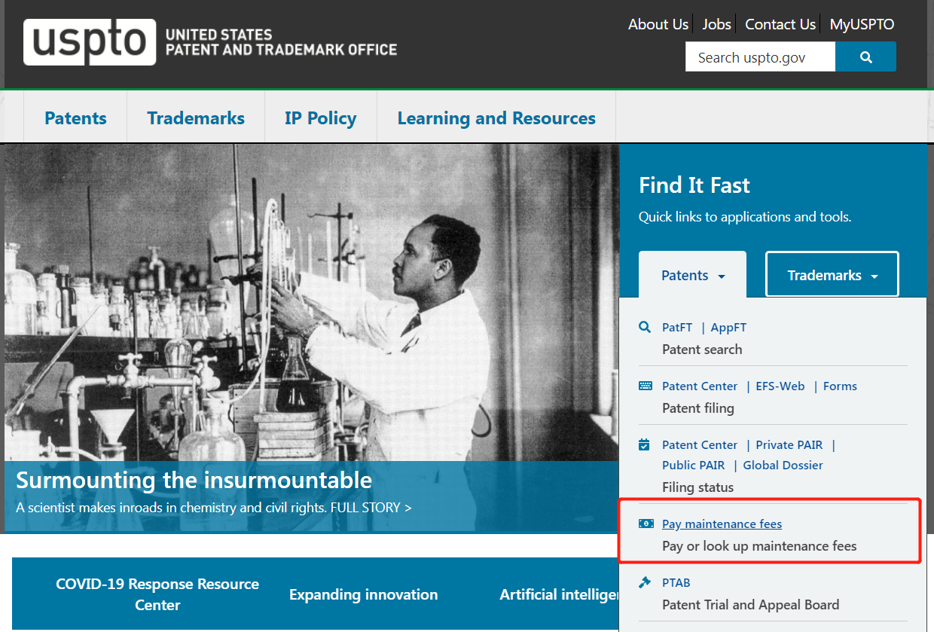Click United States Patent and Trademark Office title
Screen dimensions: 934x632
tap(280, 42)
